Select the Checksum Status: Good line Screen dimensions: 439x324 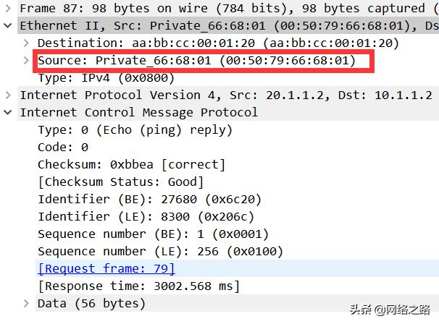[120, 182]
